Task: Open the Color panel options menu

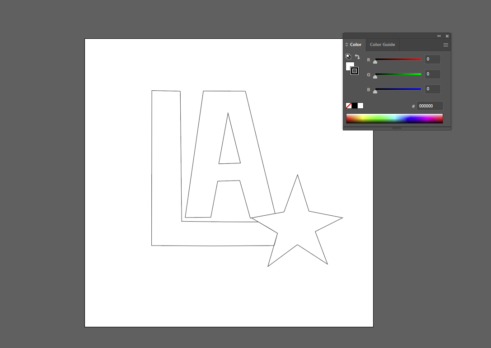Action: (446, 45)
